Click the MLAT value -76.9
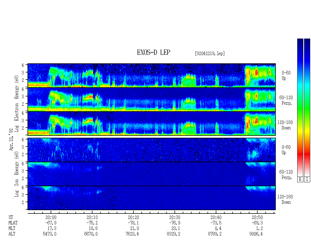The height and width of the screenshot is (241, 311). [x=174, y=223]
